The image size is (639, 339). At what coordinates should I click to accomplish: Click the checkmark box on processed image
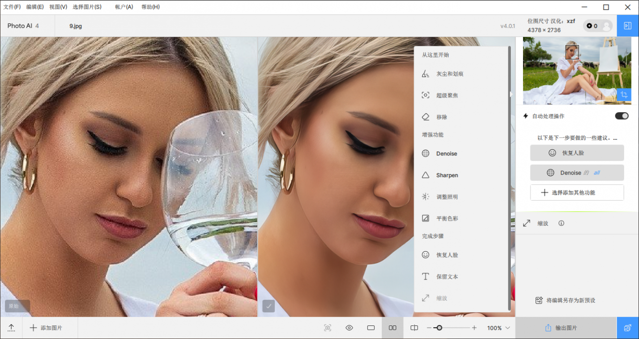(269, 306)
